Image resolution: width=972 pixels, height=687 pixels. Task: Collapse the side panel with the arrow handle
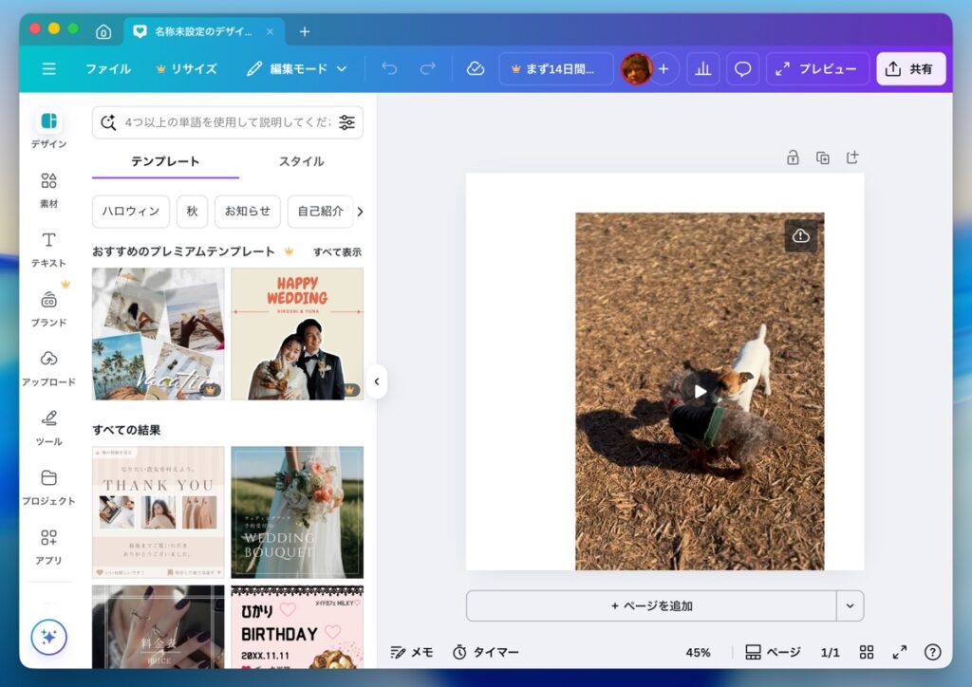377,381
